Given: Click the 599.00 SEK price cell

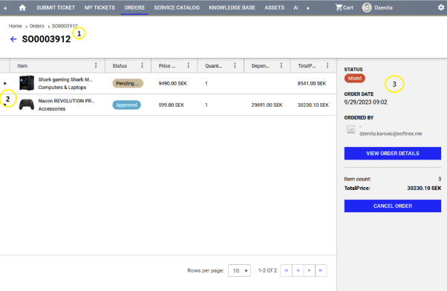Looking at the screenshot, I should coord(171,105).
